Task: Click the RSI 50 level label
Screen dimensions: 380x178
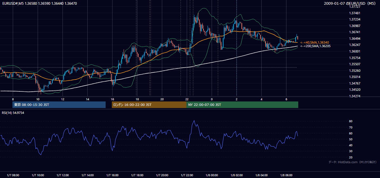Action: [x=351, y=139]
